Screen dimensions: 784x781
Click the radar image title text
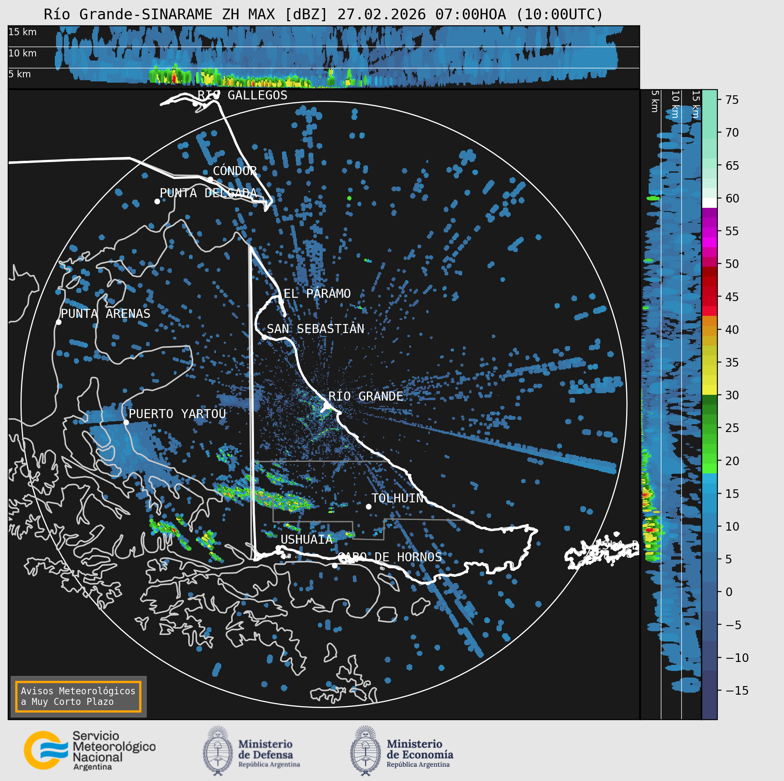(323, 14)
